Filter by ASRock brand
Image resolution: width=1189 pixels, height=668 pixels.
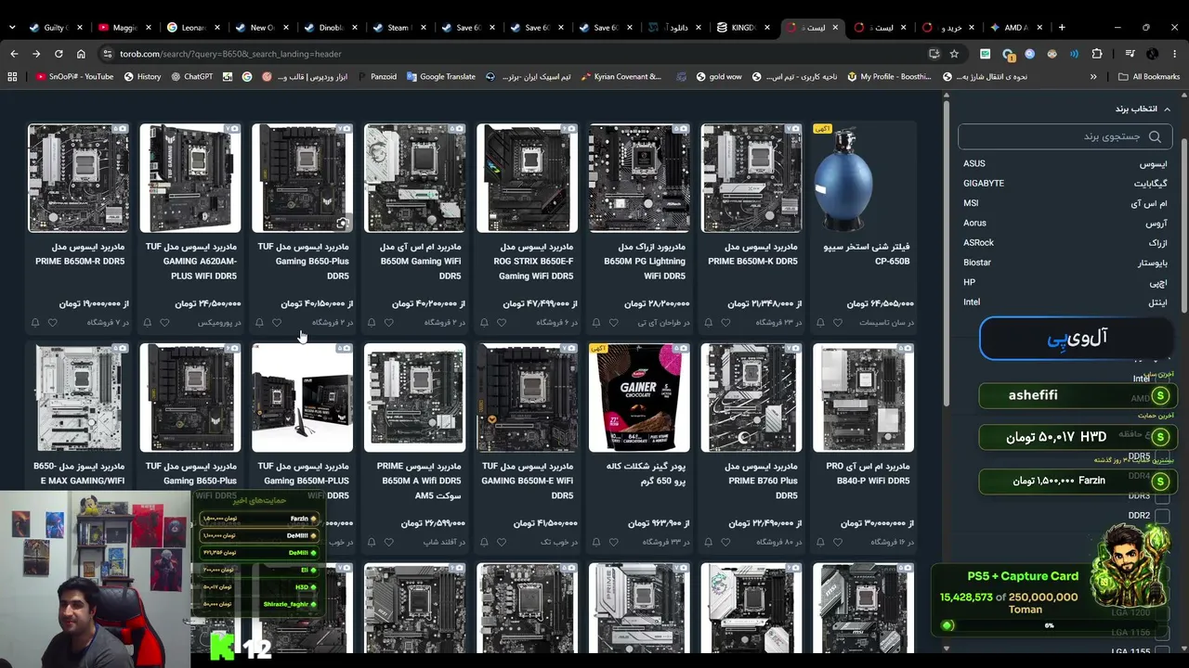(x=1065, y=243)
